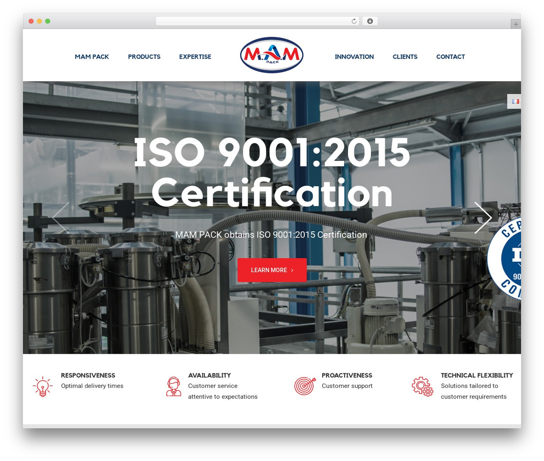The height and width of the screenshot is (461, 544).
Task: Focus the browser address bar
Action: click(258, 21)
